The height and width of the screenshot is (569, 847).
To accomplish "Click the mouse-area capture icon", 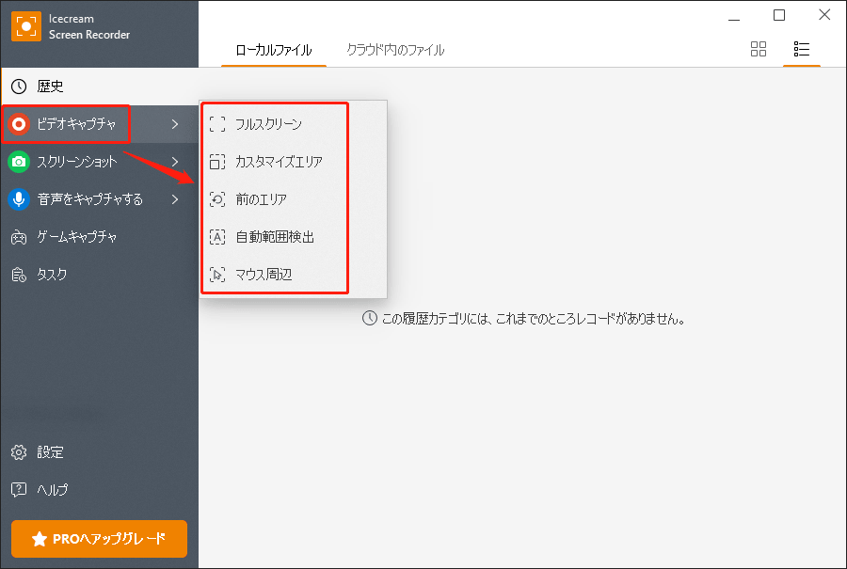I will (x=217, y=275).
